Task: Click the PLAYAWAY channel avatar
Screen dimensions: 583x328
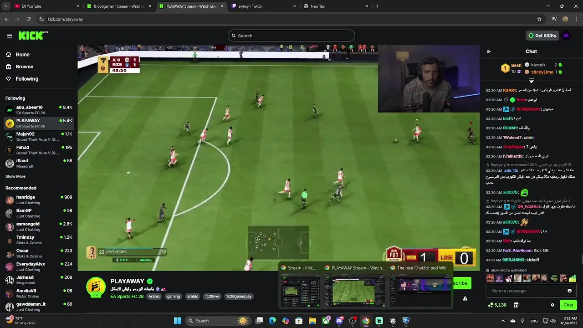Action: [x=96, y=287]
